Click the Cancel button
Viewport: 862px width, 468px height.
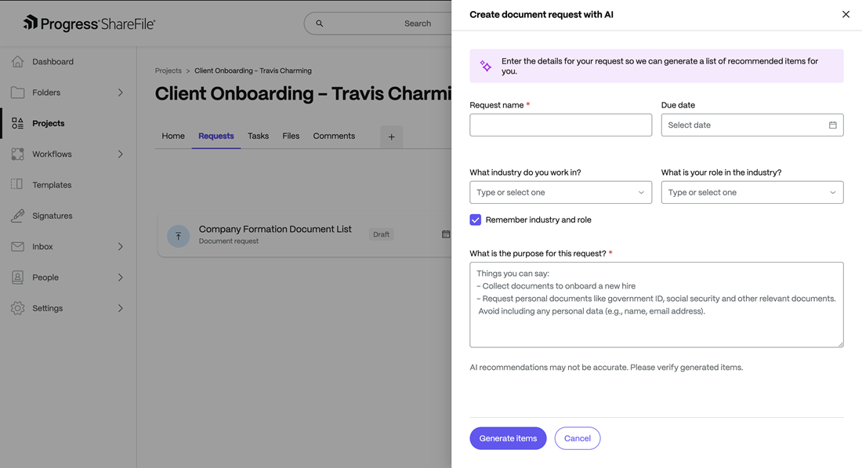(x=577, y=438)
